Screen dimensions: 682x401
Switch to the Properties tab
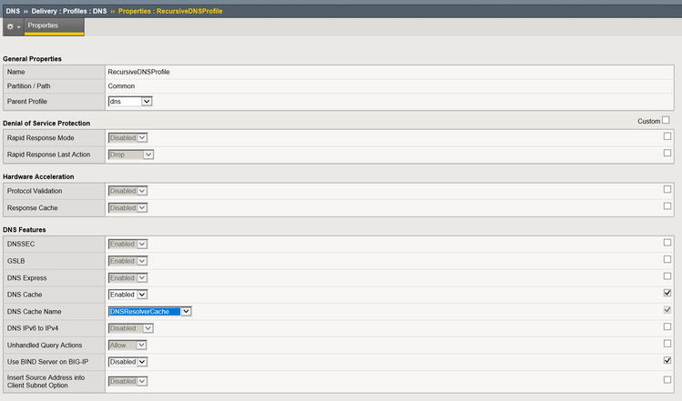tap(43, 25)
